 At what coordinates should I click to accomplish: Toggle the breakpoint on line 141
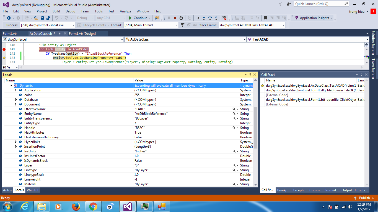pyautogui.click(x=4, y=49)
